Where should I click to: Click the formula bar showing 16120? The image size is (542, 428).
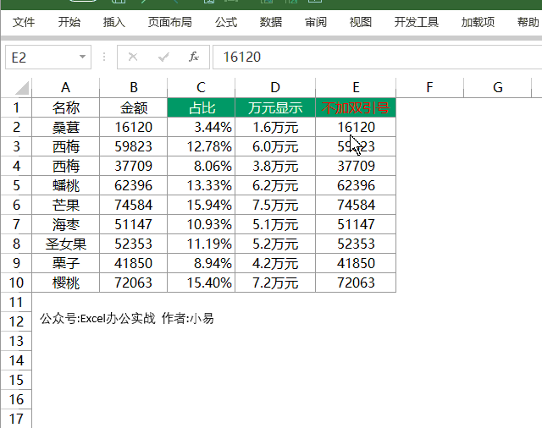point(377,57)
